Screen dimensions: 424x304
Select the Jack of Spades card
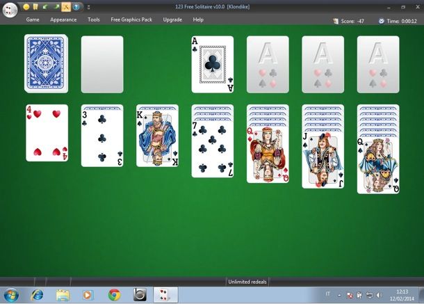tap(323, 160)
